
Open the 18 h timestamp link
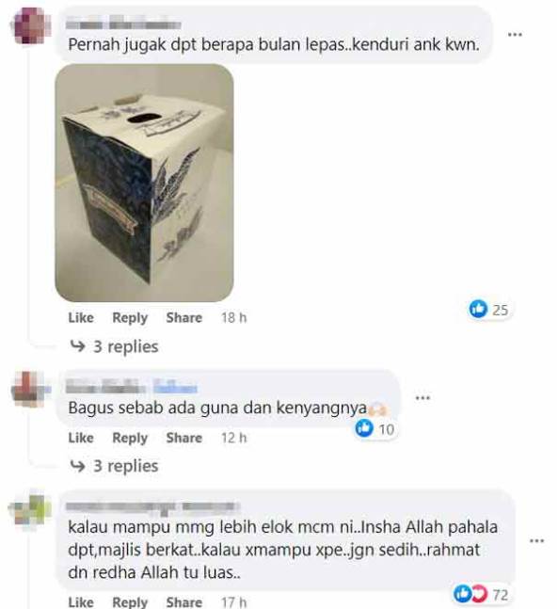pos(233,318)
